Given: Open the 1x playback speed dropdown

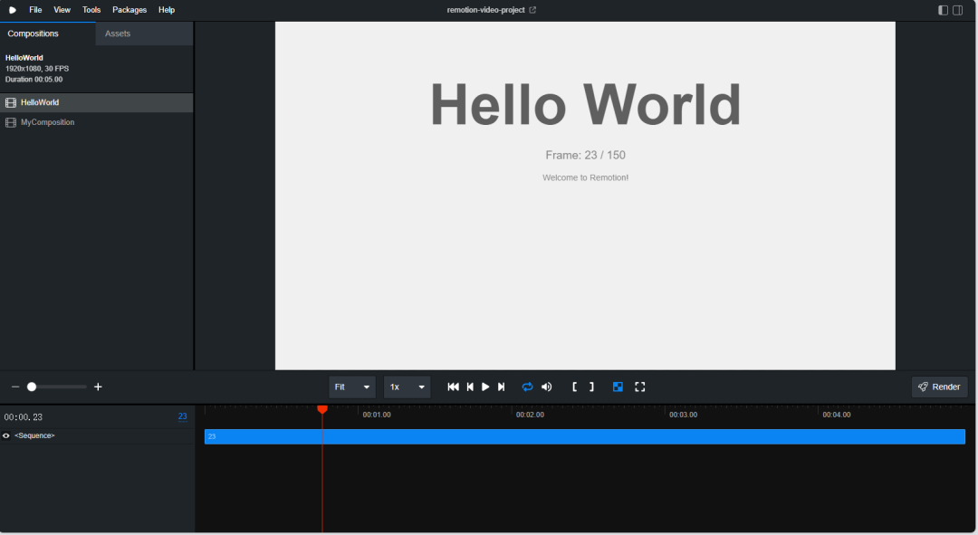Looking at the screenshot, I should (x=407, y=387).
